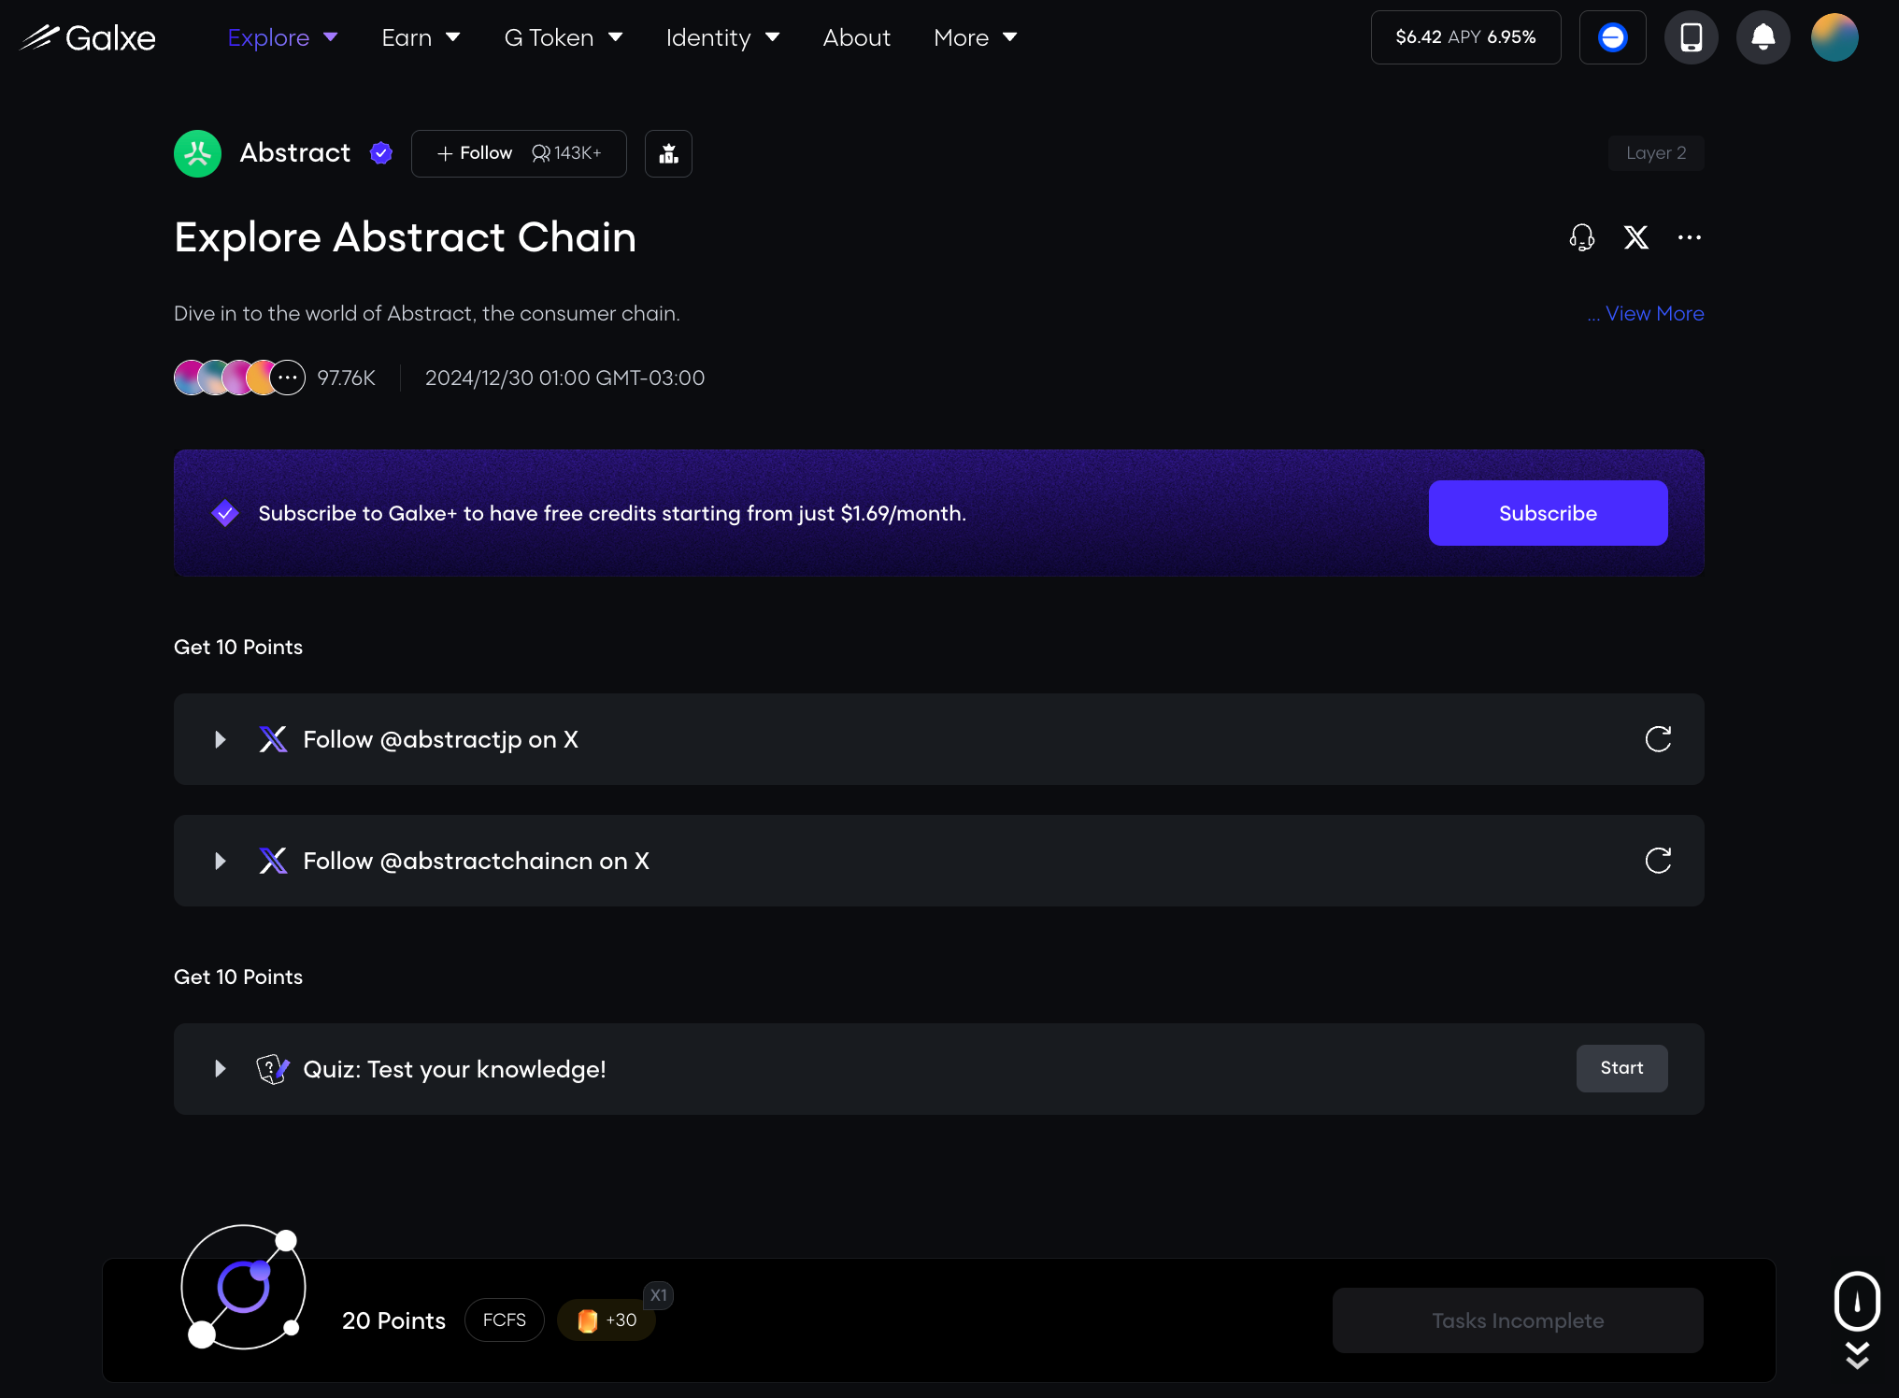1899x1398 pixels.
Task: Start the quiz task
Action: click(1621, 1068)
